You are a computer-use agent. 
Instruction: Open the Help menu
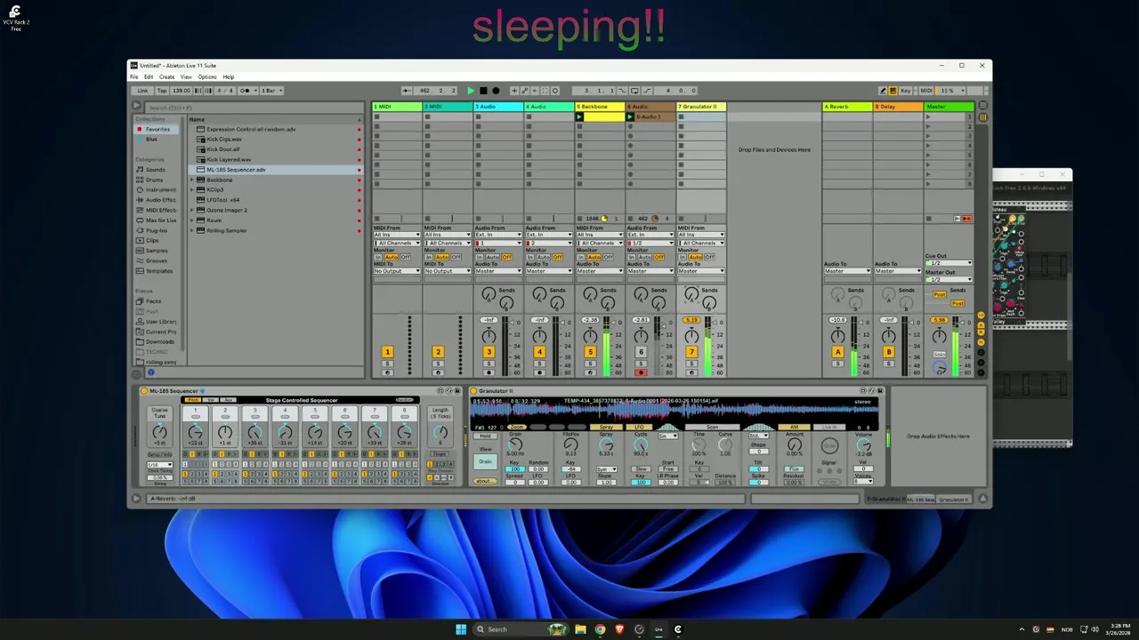pyautogui.click(x=229, y=77)
